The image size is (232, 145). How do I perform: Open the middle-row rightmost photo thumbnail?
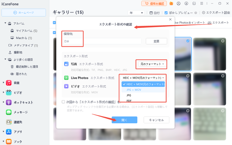(210, 89)
